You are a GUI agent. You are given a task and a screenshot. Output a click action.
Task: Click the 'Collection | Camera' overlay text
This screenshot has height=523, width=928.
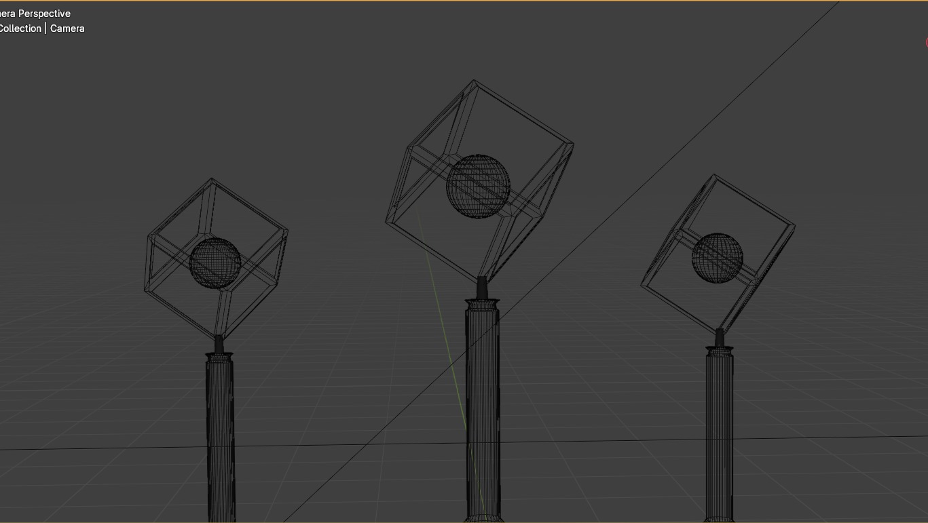click(41, 28)
